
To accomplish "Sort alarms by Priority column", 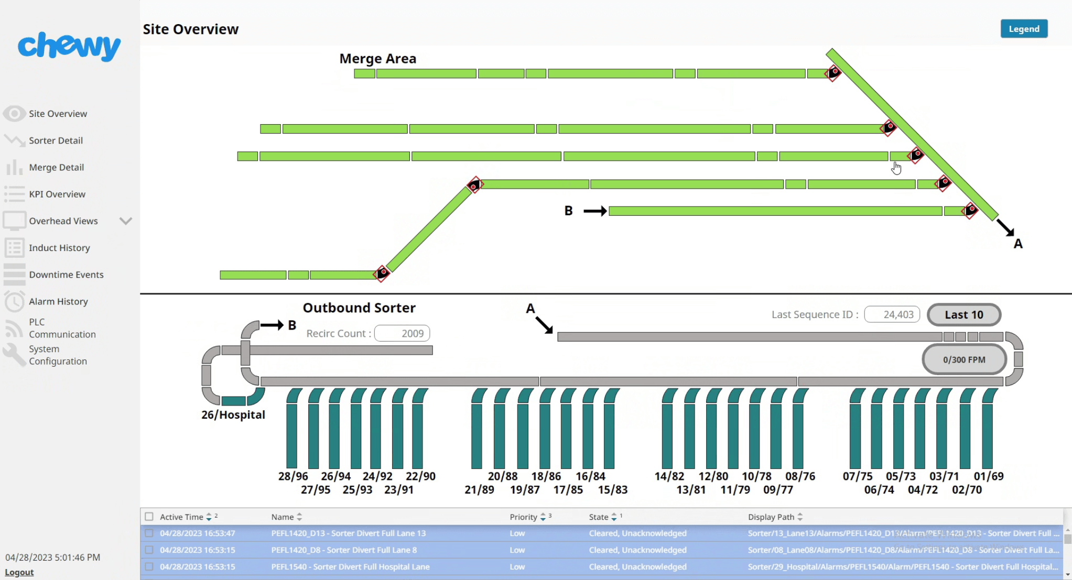I will [527, 517].
